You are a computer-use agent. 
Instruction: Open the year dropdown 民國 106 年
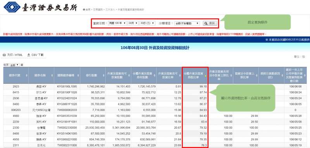[x=117, y=23]
